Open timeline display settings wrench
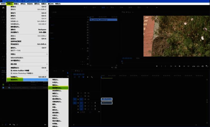This screenshot has width=210, height=127. pyautogui.click(x=92, y=77)
